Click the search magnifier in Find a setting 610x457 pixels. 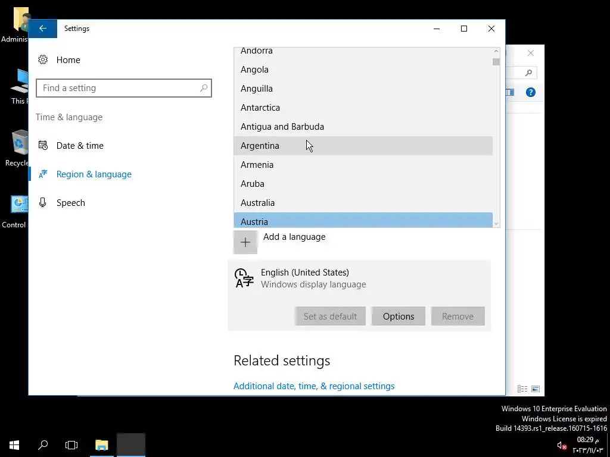click(204, 88)
